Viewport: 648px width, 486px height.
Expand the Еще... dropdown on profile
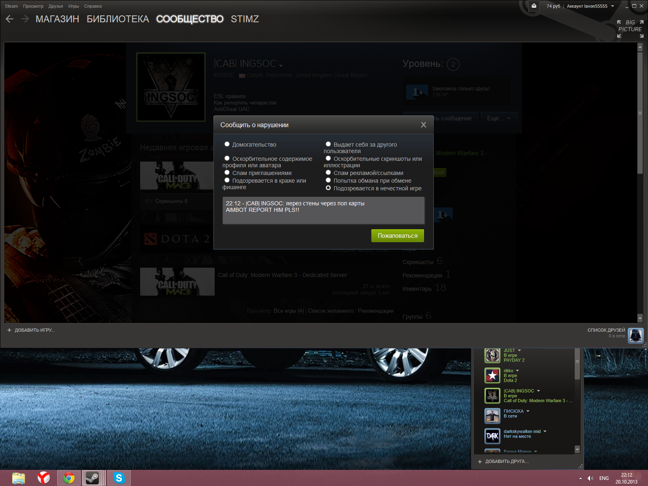(499, 118)
